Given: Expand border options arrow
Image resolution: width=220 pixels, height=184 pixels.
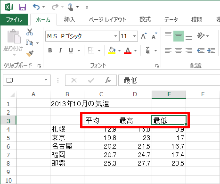Looking at the screenshot, I should (x=99, y=50).
